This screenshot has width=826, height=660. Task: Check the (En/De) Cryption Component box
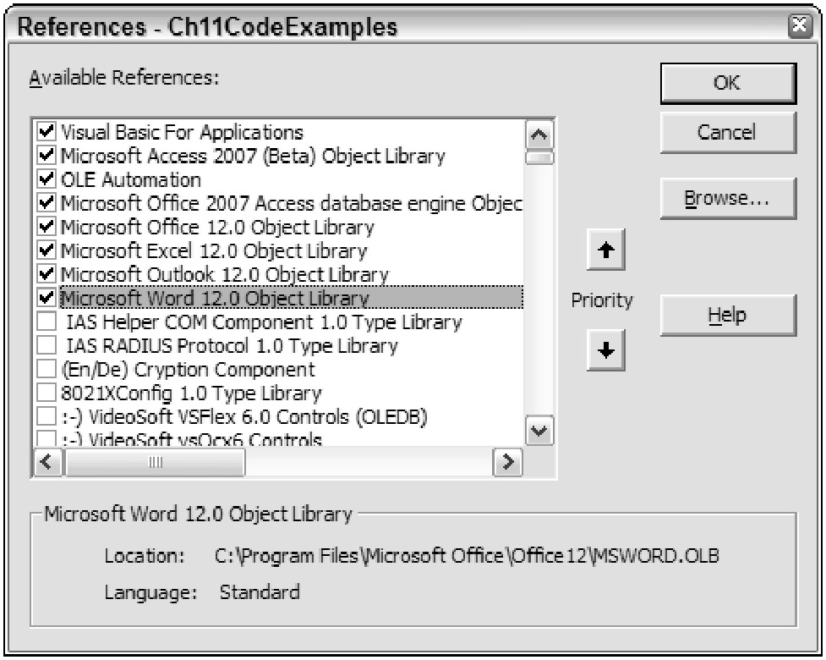(47, 370)
